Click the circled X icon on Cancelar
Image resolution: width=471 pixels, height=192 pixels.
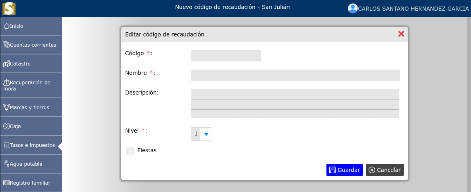click(372, 170)
